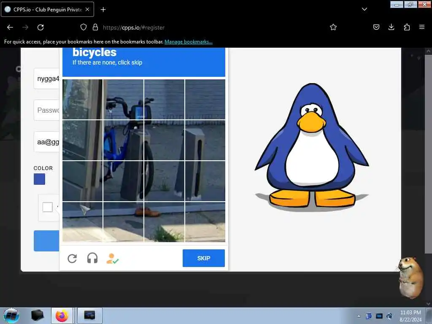Go forward in browser history
This screenshot has height=324, width=432.
[x=25, y=27]
